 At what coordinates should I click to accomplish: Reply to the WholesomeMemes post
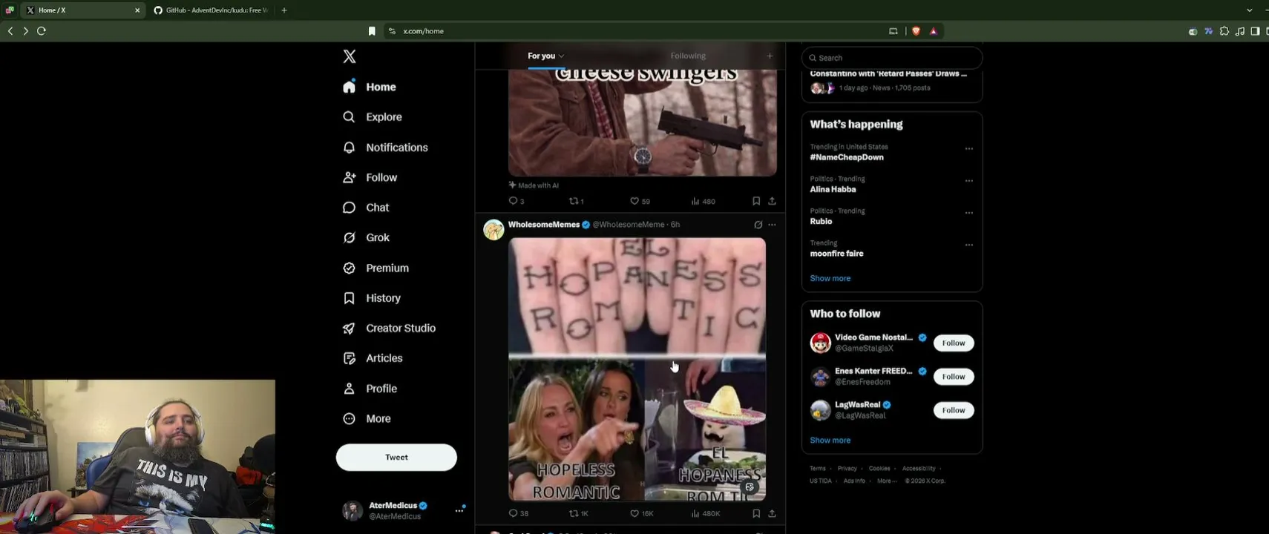(x=518, y=513)
